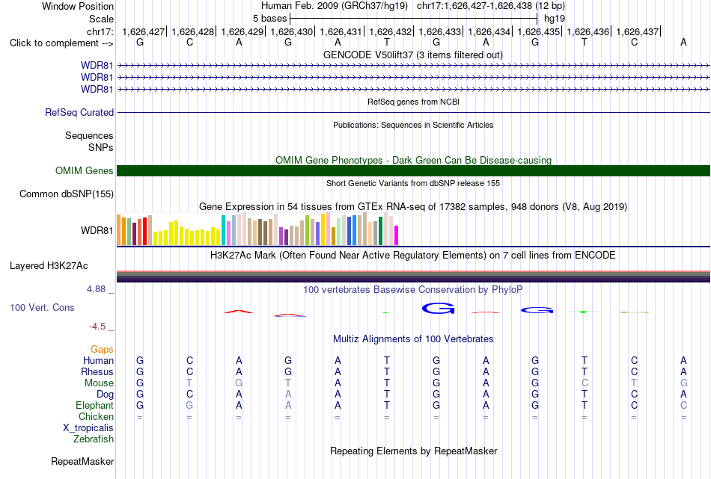Click the RefSeq Curated gene line

click(x=413, y=112)
